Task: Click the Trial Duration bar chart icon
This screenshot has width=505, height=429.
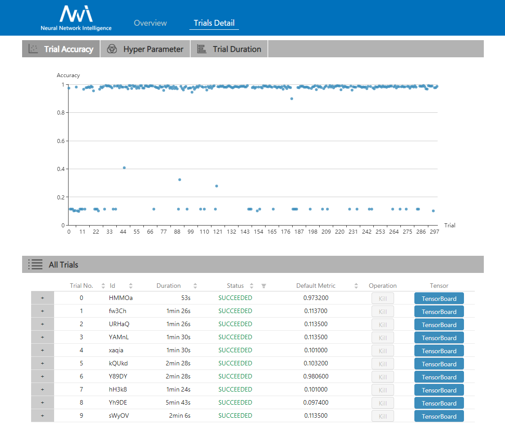Action: point(202,49)
